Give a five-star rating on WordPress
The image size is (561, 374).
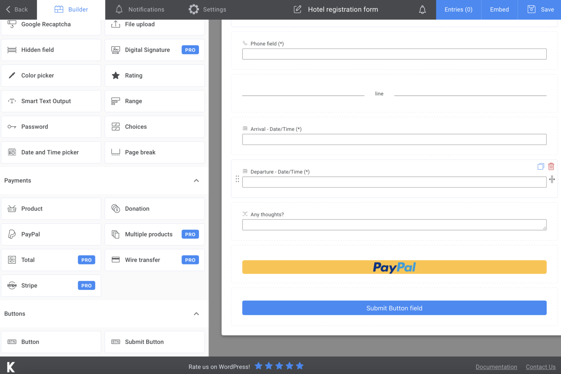click(300, 366)
